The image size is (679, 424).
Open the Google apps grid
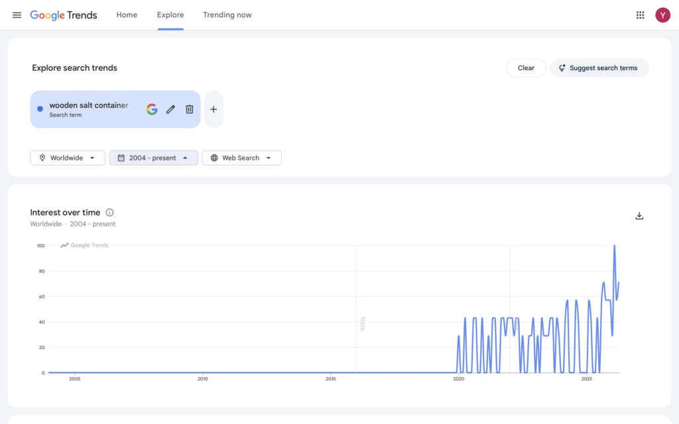(x=640, y=15)
